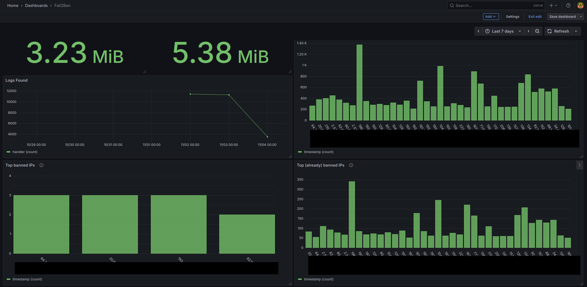
Task: Zoom out the time range with magnifier icon
Action: 537,31
